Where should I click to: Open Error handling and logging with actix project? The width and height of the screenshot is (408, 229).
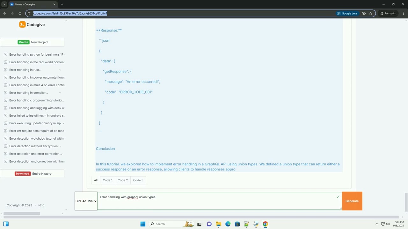(x=37, y=108)
